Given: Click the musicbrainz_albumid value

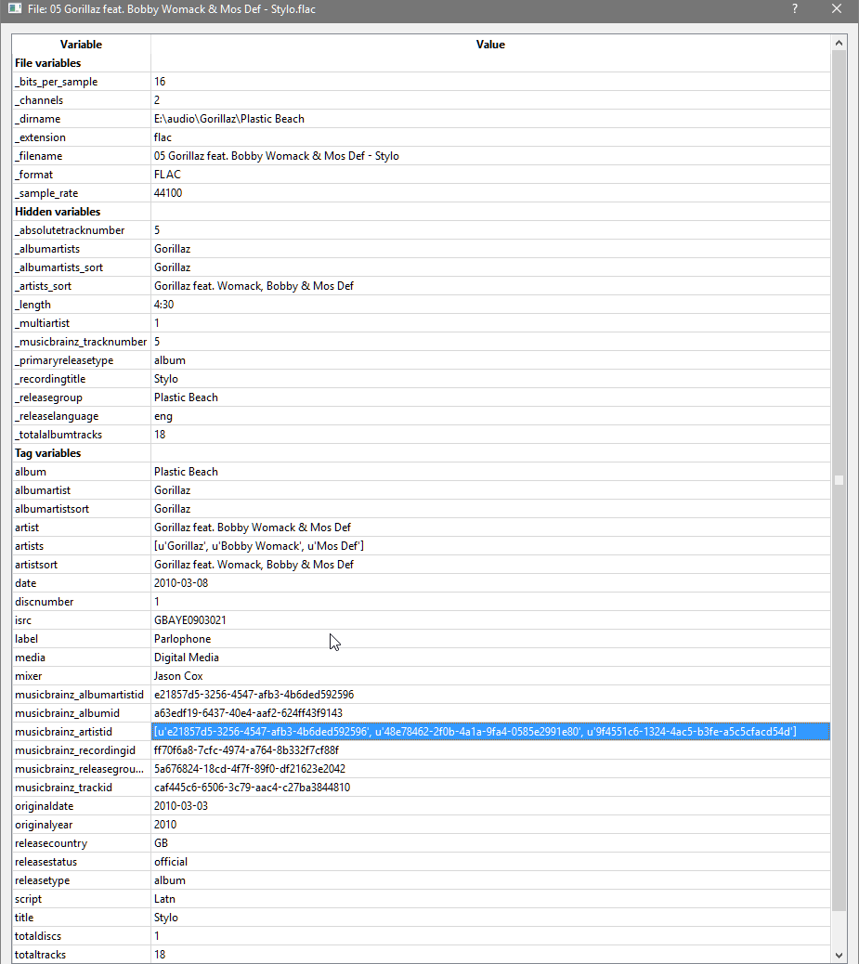Looking at the screenshot, I should tap(248, 713).
